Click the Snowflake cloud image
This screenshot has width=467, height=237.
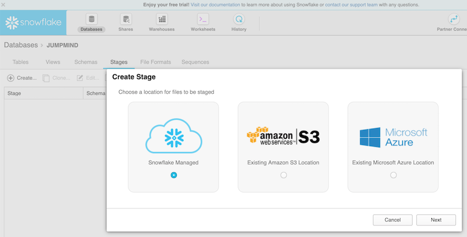[x=173, y=136]
